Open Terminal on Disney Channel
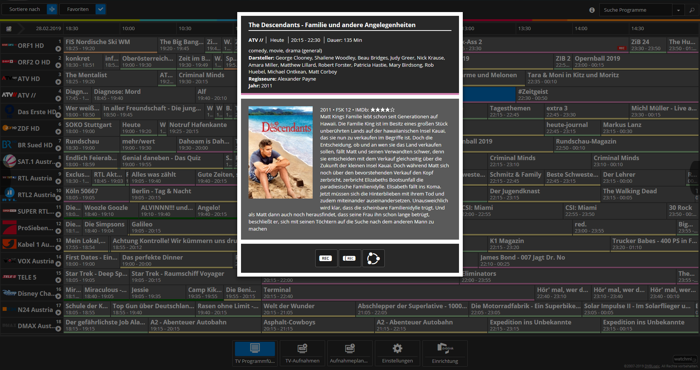 [398, 293]
